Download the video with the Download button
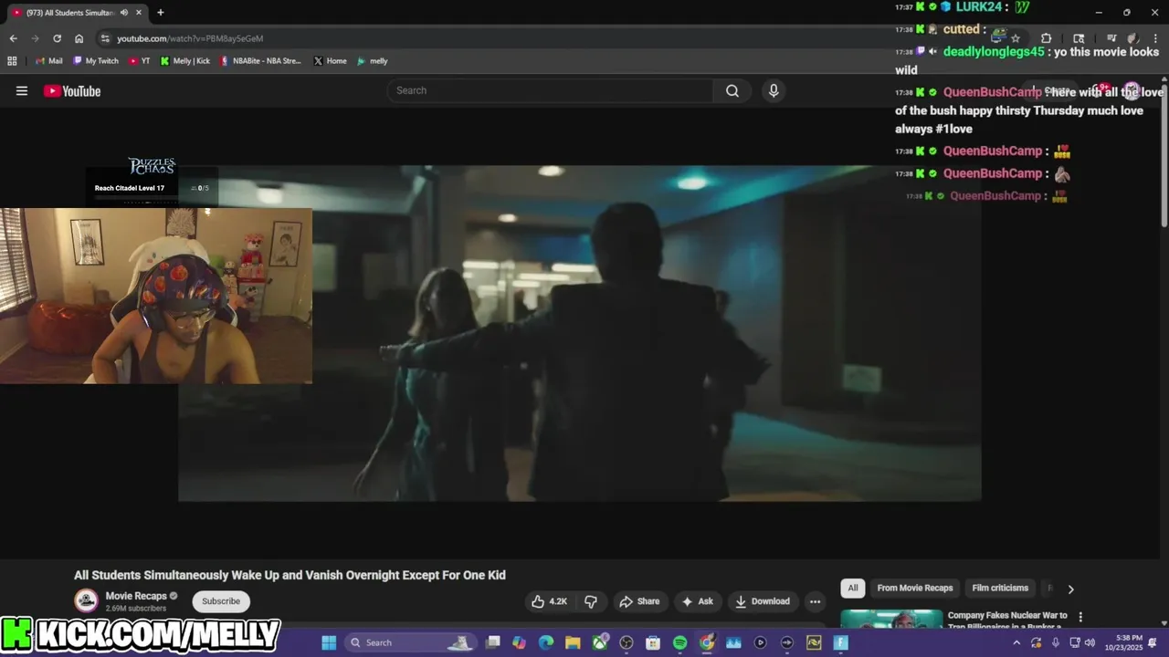This screenshot has height=657, width=1169. pyautogui.click(x=763, y=601)
